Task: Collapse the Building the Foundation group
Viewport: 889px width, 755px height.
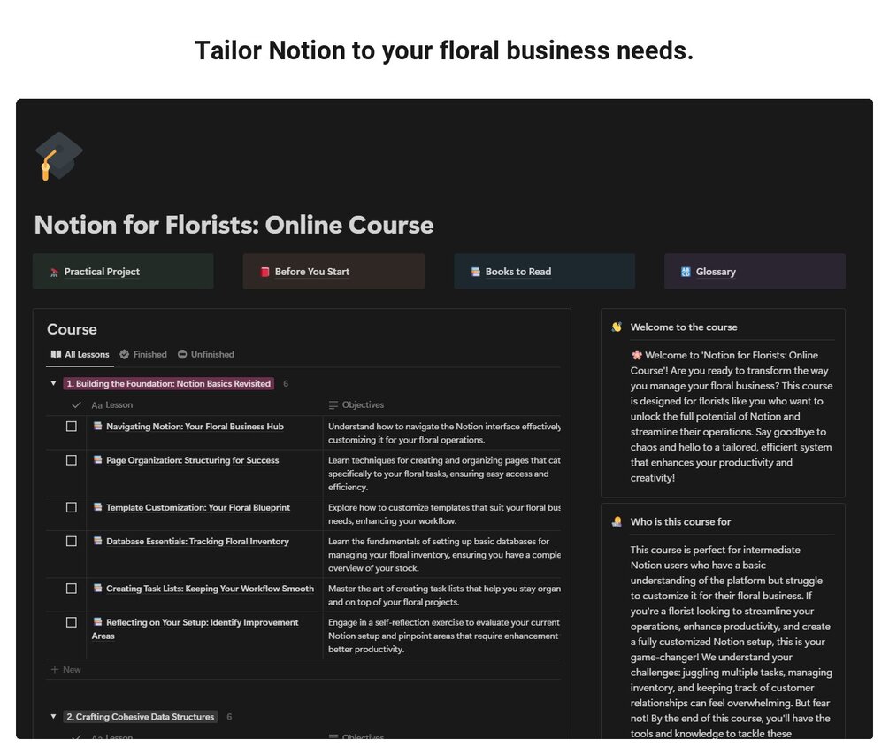Action: coord(53,383)
